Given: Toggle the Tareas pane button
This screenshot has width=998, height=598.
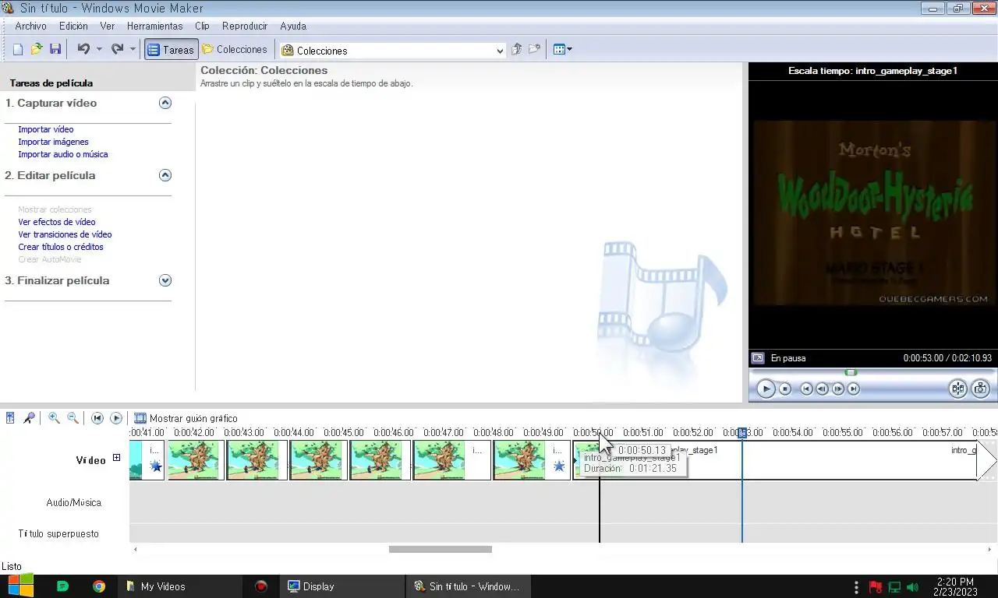Looking at the screenshot, I should [171, 49].
